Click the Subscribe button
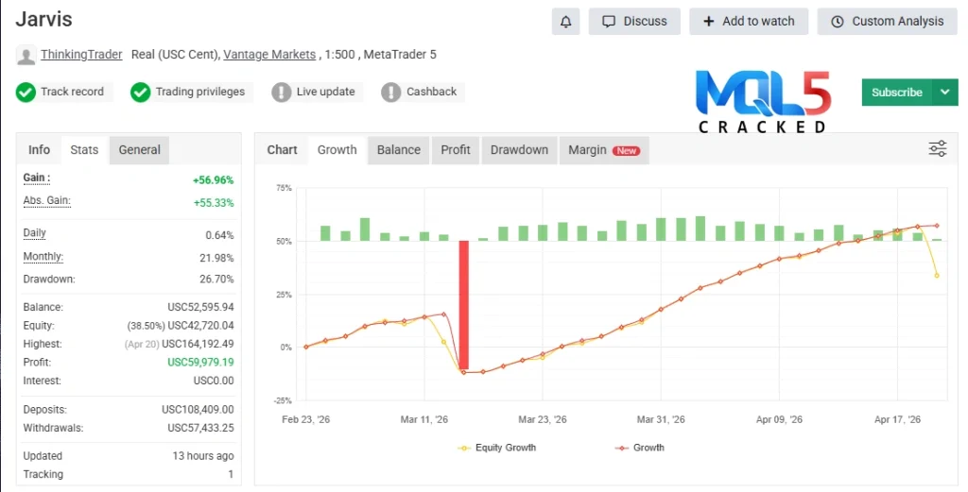The image size is (968, 492). tap(896, 93)
